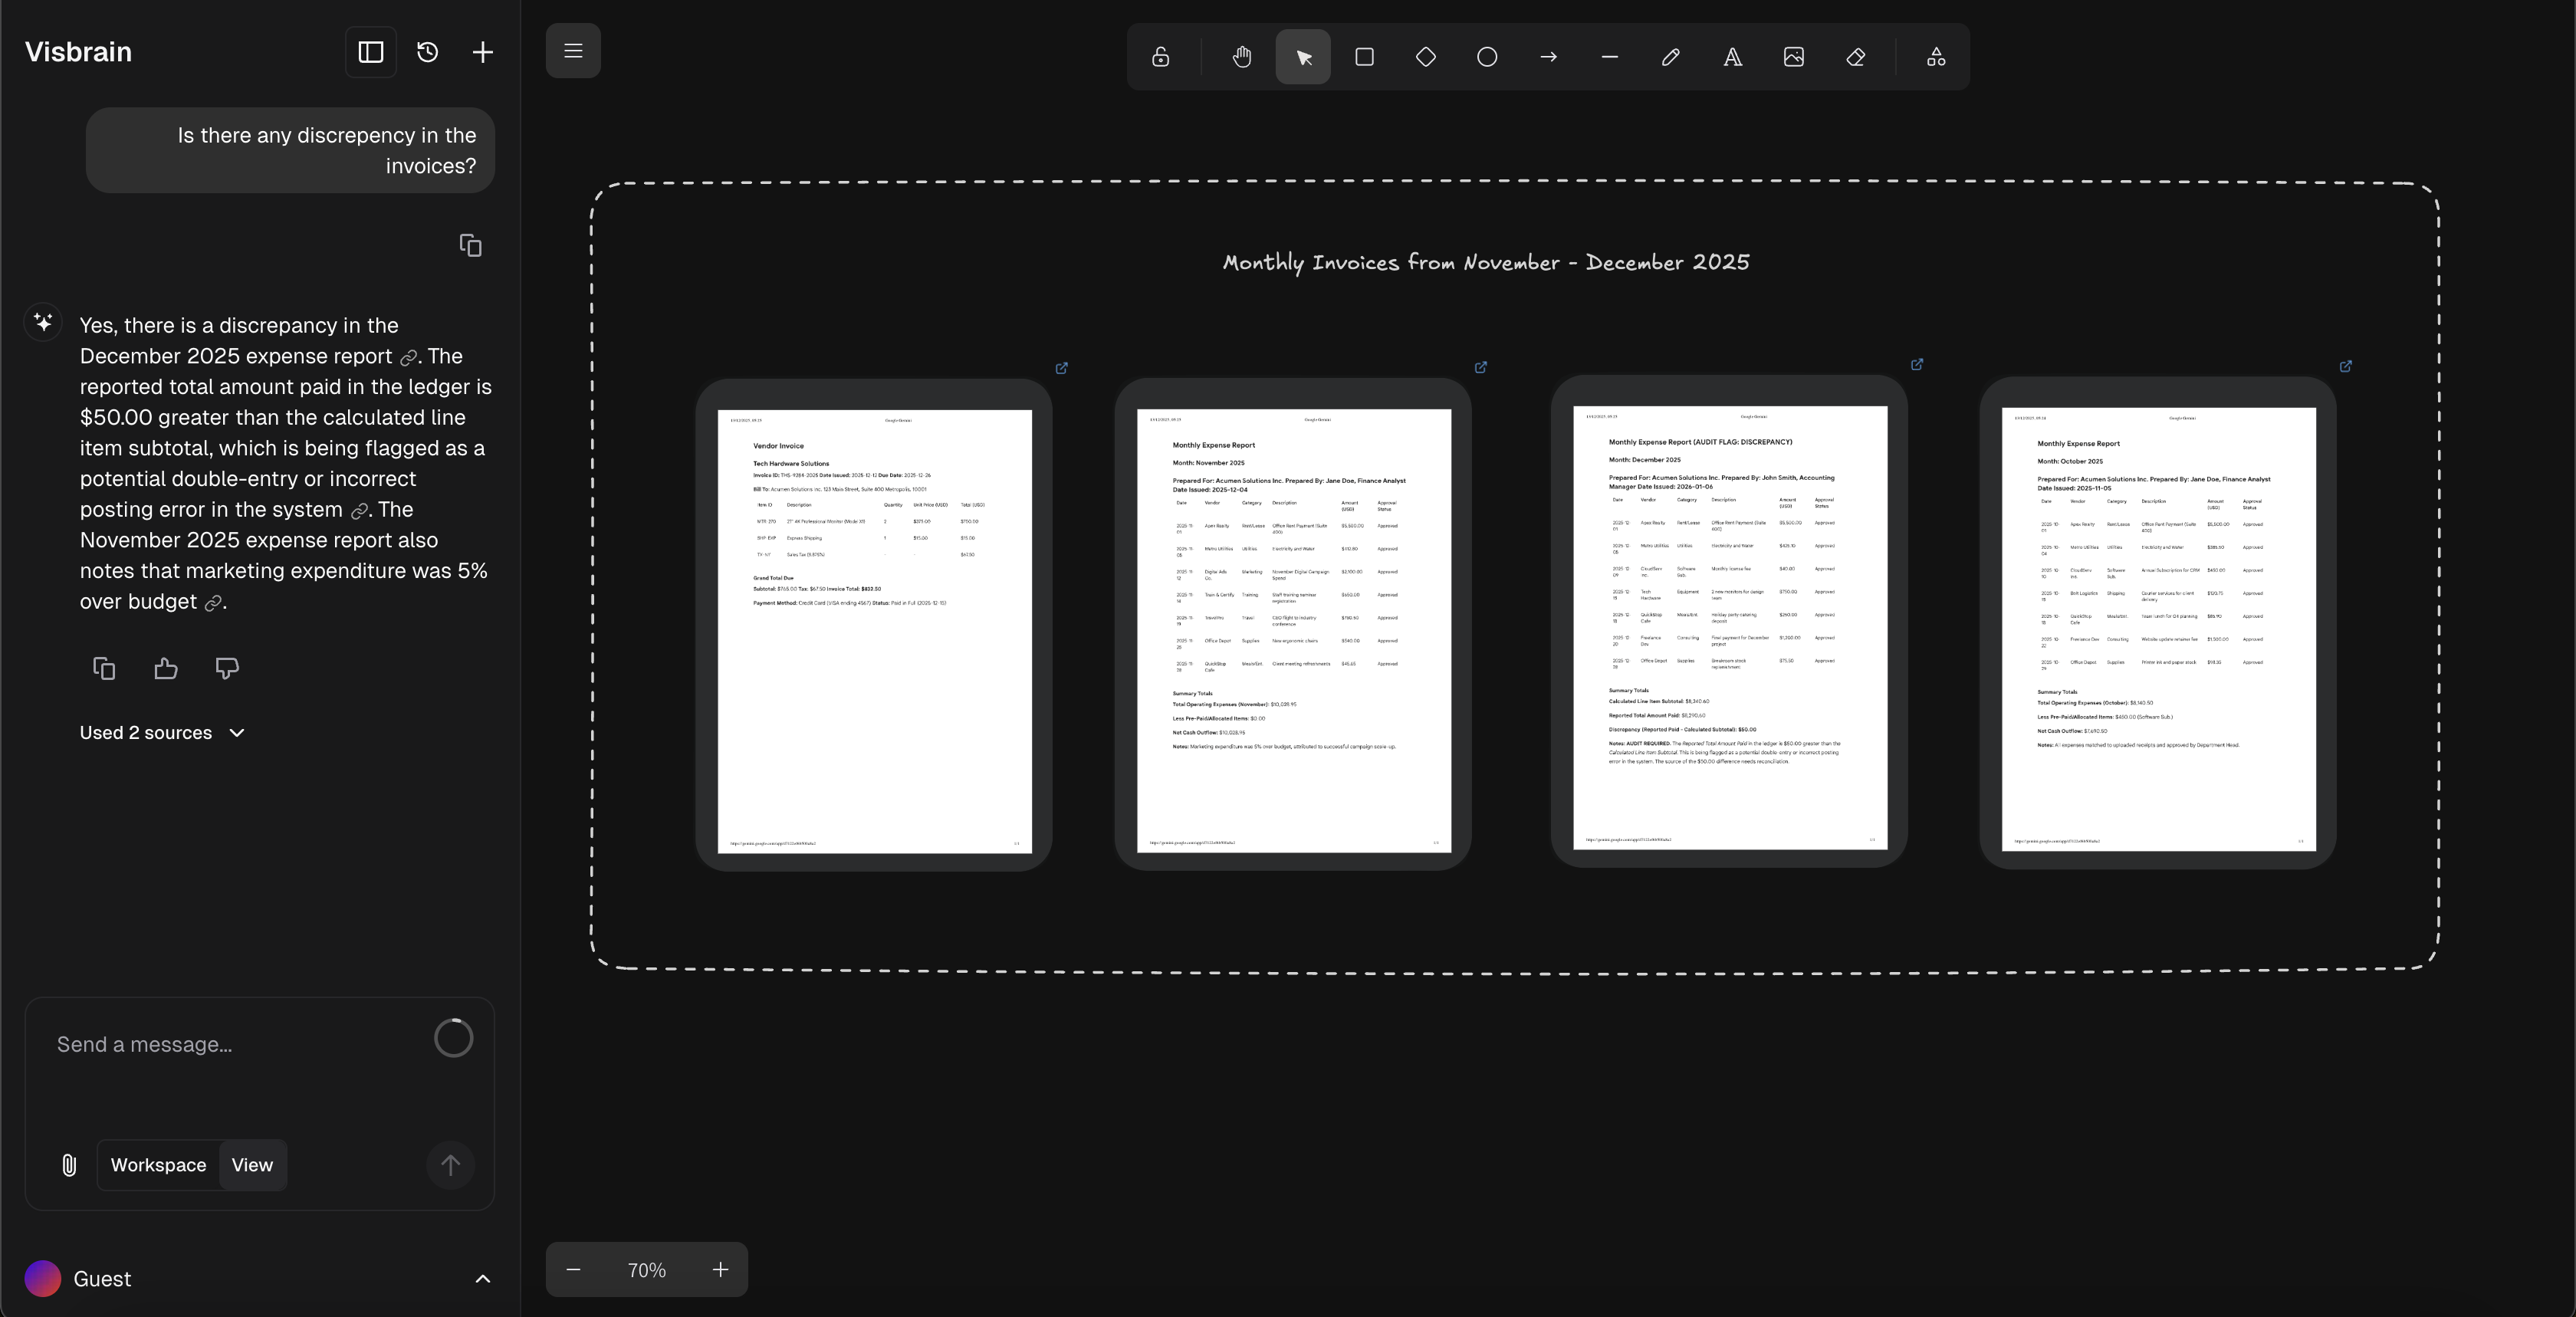
Task: Switch context to View mode
Action: pos(252,1165)
